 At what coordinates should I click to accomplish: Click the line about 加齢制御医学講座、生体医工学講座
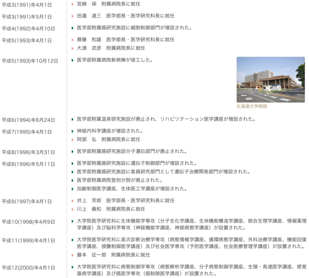[132, 188]
